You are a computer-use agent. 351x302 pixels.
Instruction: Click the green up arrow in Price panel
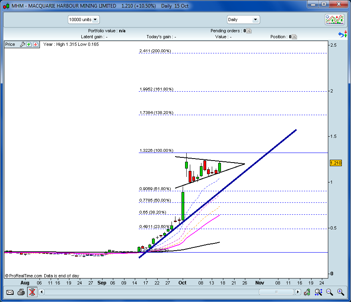click(x=29, y=44)
